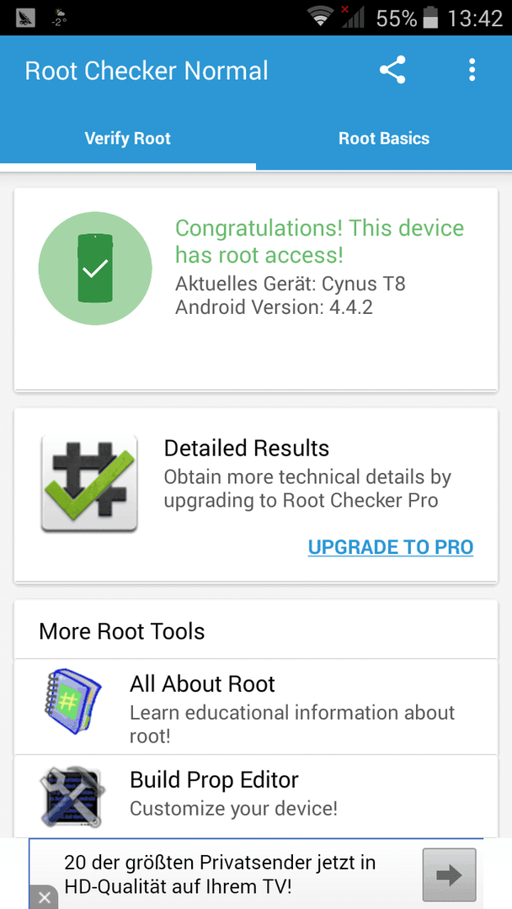The image size is (512, 909).
Task: Select the Verify Root tab
Action: coord(127,139)
